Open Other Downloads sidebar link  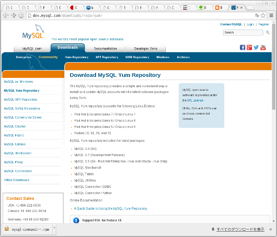pos(17,180)
